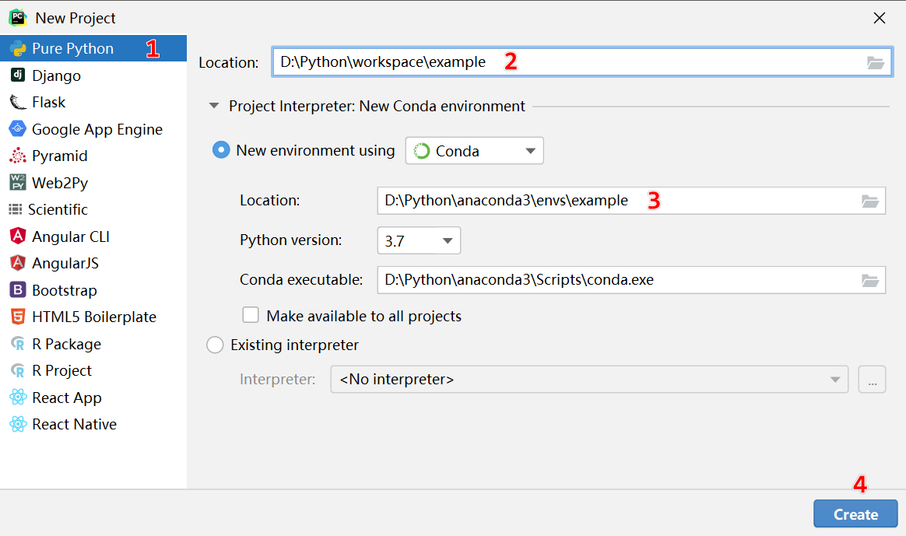This screenshot has width=906, height=536.
Task: Select Google App Engine project type
Action: (93, 129)
